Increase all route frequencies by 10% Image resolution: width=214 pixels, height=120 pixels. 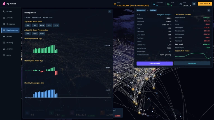(42, 34)
